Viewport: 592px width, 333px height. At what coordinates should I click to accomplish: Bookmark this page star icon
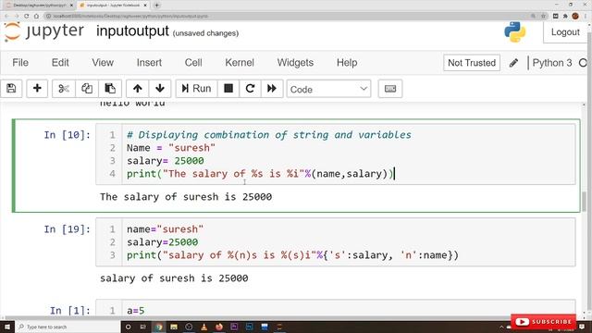point(543,17)
